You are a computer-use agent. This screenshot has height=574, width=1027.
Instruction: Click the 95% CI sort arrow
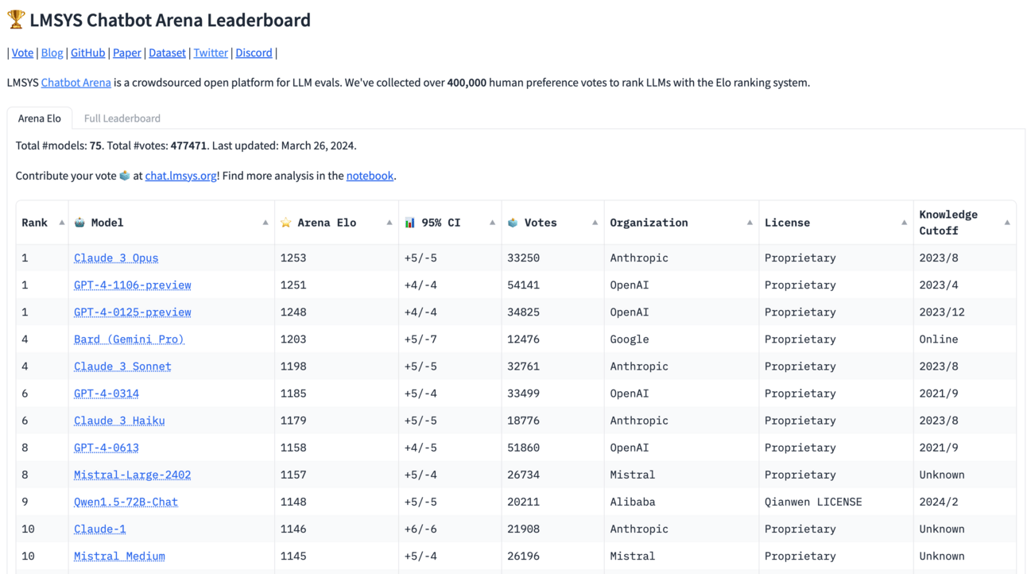493,223
